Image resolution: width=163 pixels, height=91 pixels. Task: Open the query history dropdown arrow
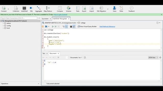click(x=160, y=23)
